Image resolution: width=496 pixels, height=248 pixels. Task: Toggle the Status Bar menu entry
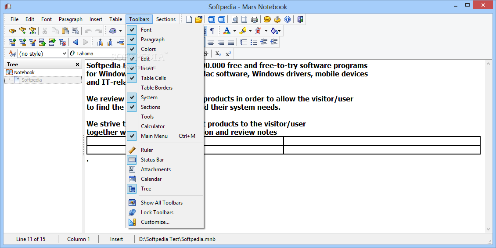pyautogui.click(x=165, y=160)
